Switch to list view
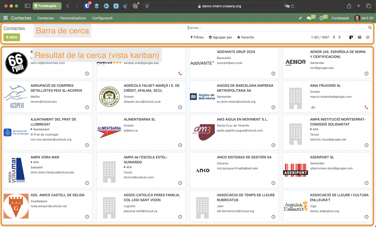The height and width of the screenshot is (227, 376). (359, 37)
